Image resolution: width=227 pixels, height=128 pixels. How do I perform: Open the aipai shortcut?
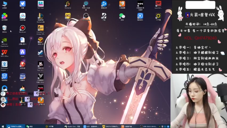23,53
